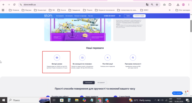Click the +5000 грн badge
192x103 pixels.
(x=93, y=25)
